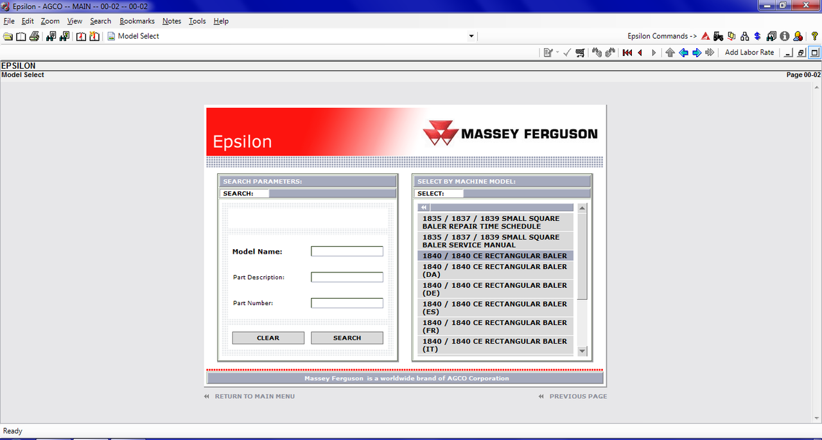Viewport: 822px width, 440px height.
Task: Open the Edit menu
Action: pyautogui.click(x=28, y=21)
